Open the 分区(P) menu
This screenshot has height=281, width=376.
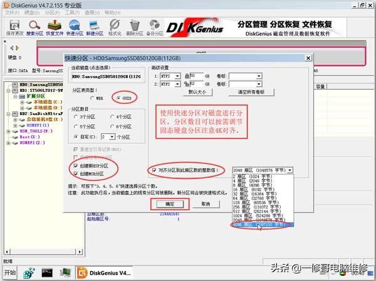point(52,13)
